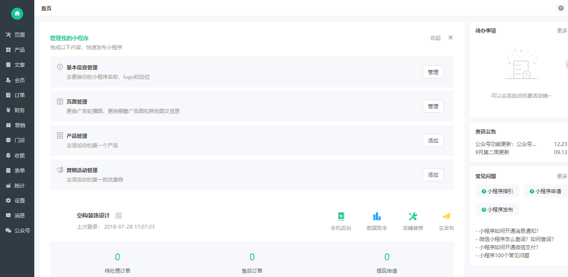Open 小程序如何开通微信支付 question

[x=507, y=247]
